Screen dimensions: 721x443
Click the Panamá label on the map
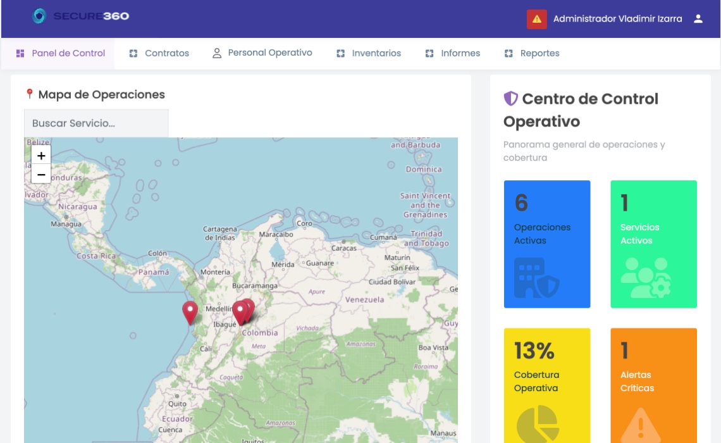[x=154, y=272]
